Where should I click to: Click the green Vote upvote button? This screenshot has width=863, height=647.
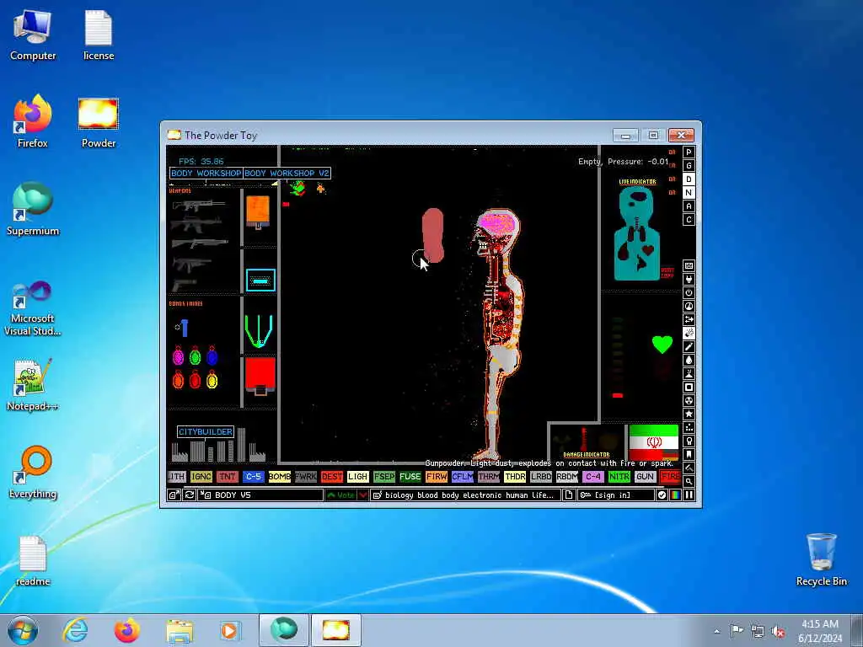(x=340, y=495)
